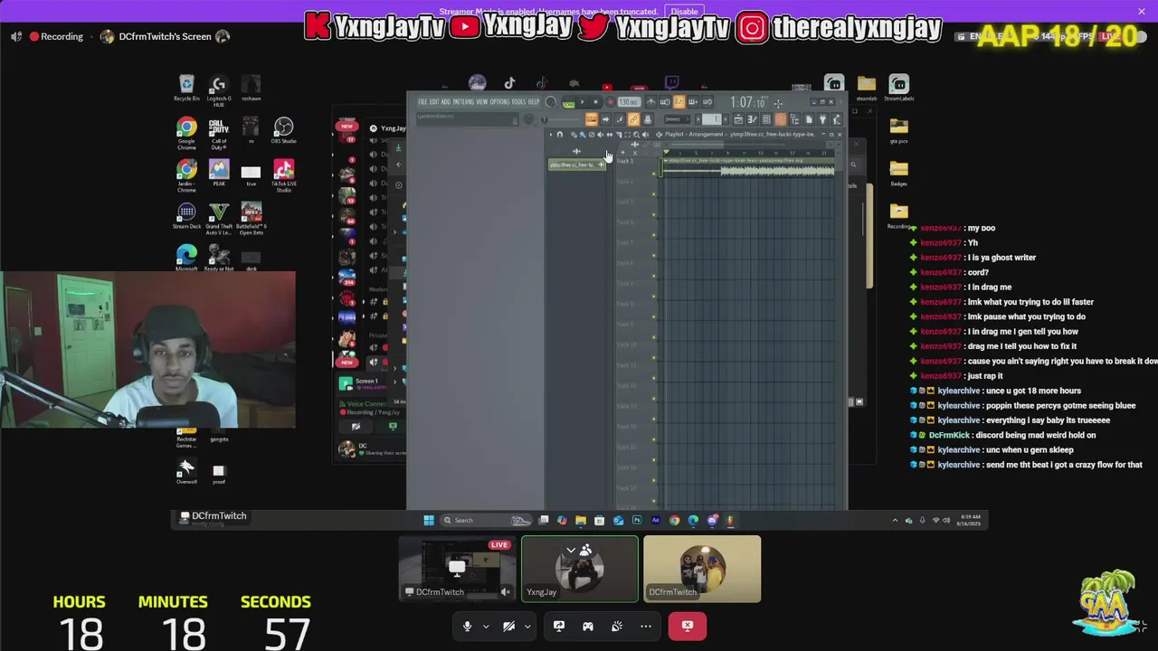Toggle Song/Pattern mode in FL Studio transport
1158x651 pixels.
(x=569, y=102)
